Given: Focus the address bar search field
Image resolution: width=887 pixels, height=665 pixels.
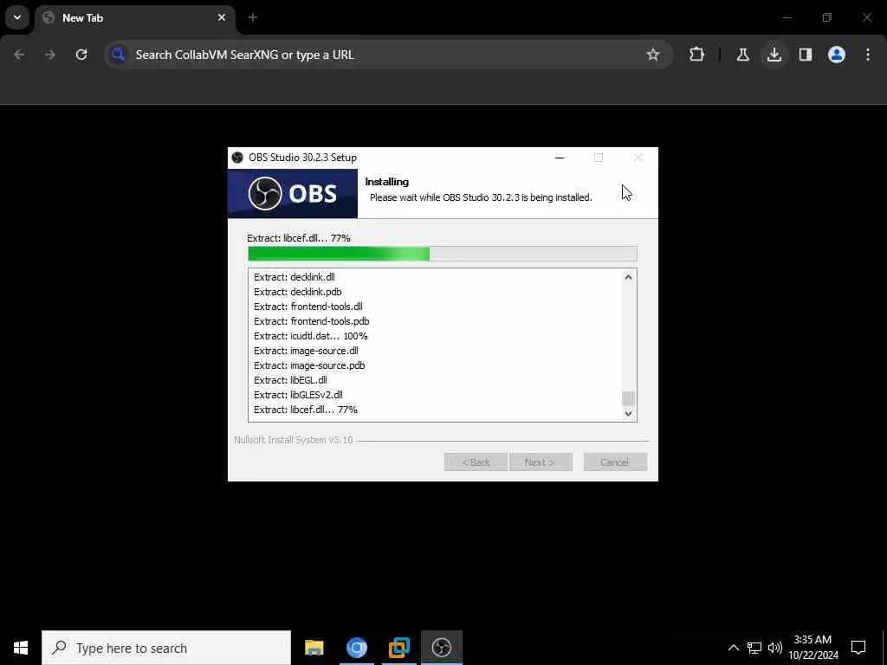Looking at the screenshot, I should pyautogui.click(x=387, y=55).
